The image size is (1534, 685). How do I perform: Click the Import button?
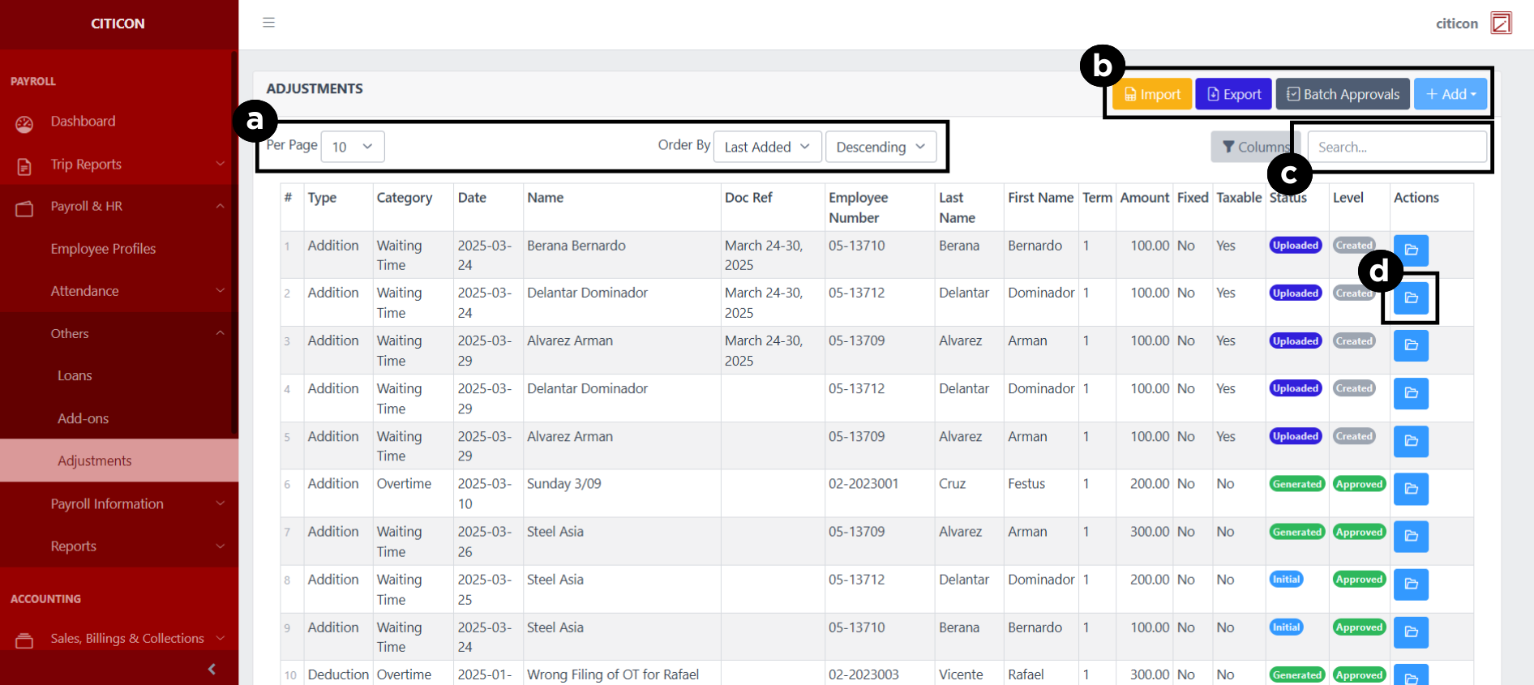pos(1151,94)
